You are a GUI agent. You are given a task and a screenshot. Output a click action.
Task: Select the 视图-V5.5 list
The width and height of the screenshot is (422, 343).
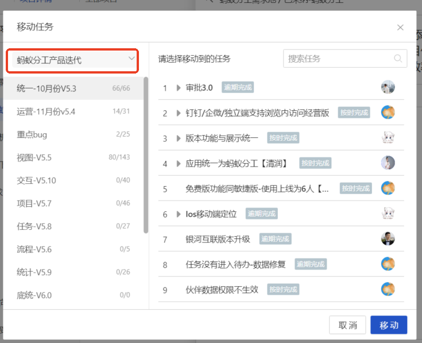73,157
